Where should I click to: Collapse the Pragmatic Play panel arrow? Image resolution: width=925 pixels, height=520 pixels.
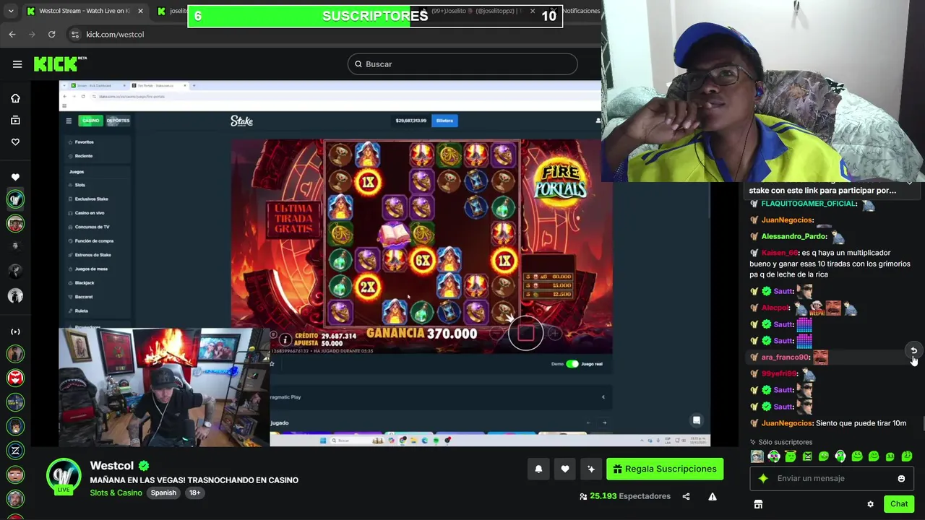pyautogui.click(x=603, y=396)
